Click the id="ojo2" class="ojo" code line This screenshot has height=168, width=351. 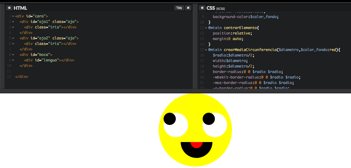pos(49,38)
